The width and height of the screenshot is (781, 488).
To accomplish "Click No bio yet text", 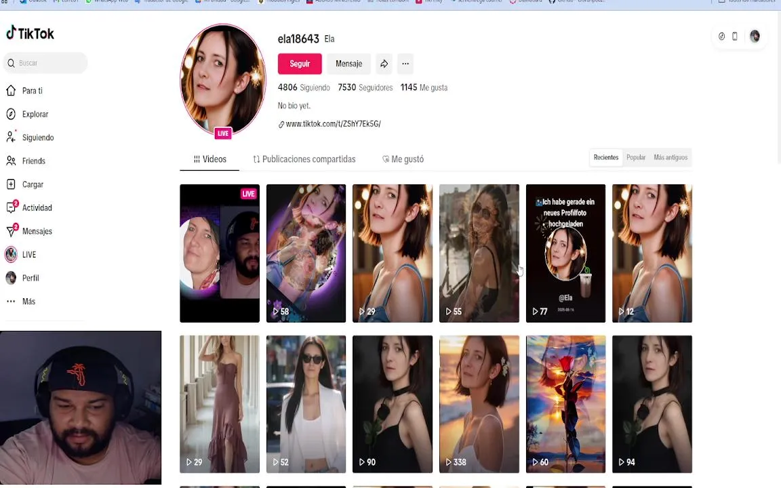I will (x=294, y=106).
